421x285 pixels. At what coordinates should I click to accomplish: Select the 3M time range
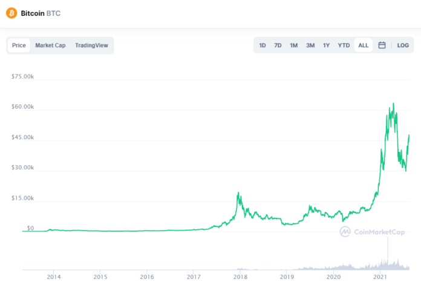pyautogui.click(x=310, y=45)
